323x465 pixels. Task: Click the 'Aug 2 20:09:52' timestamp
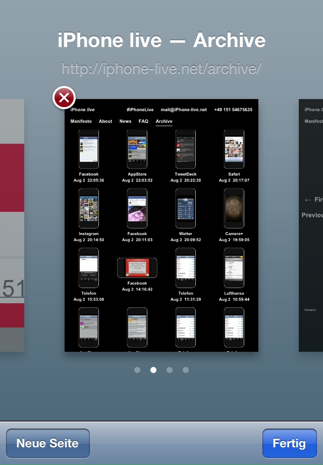coord(186,240)
